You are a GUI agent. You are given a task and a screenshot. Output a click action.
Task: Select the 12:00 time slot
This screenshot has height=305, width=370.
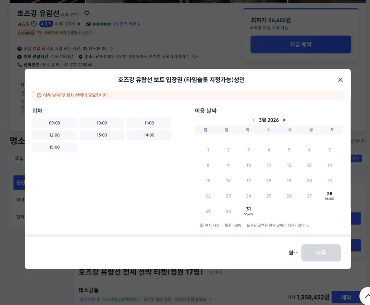click(x=54, y=135)
